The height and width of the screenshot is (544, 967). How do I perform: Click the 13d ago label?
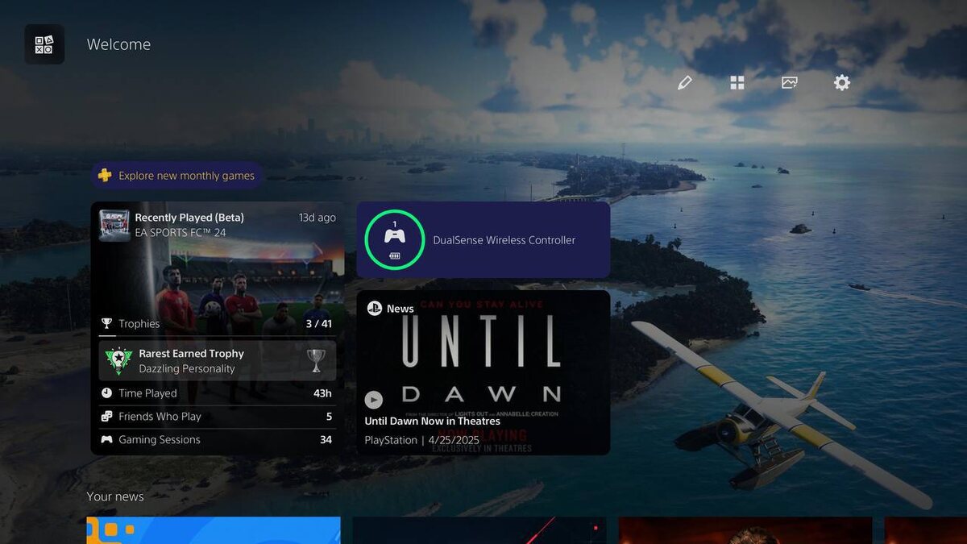pos(317,218)
